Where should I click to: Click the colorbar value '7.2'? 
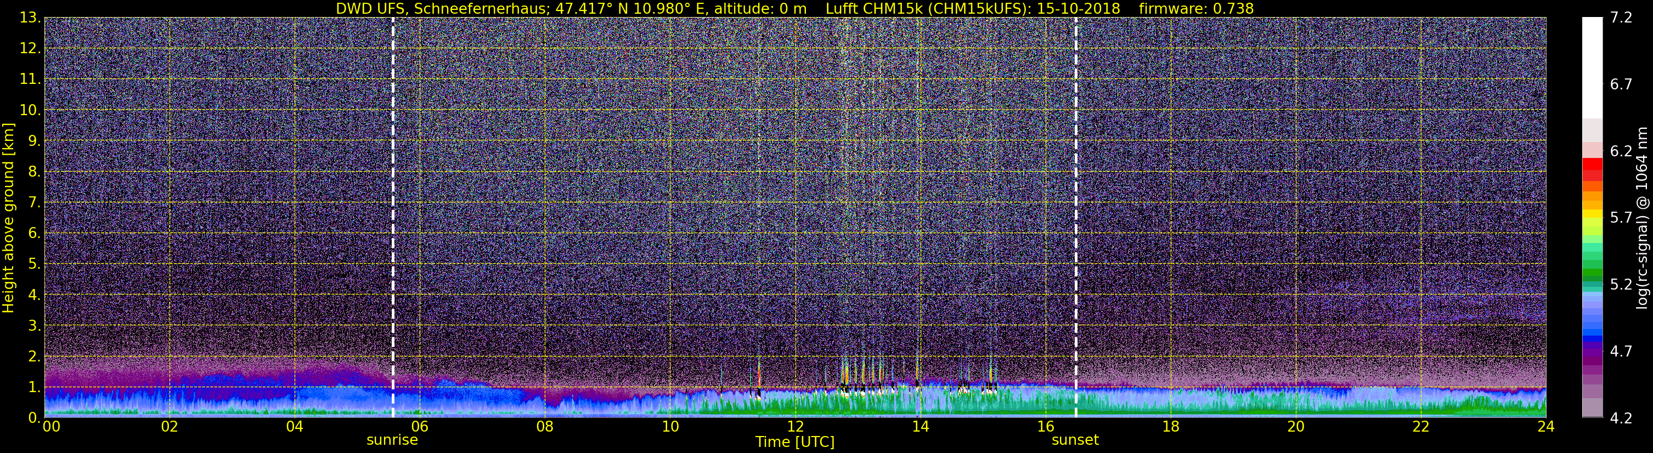coord(1621,18)
